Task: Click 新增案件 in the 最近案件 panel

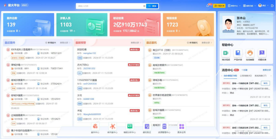Action: (x=51, y=43)
